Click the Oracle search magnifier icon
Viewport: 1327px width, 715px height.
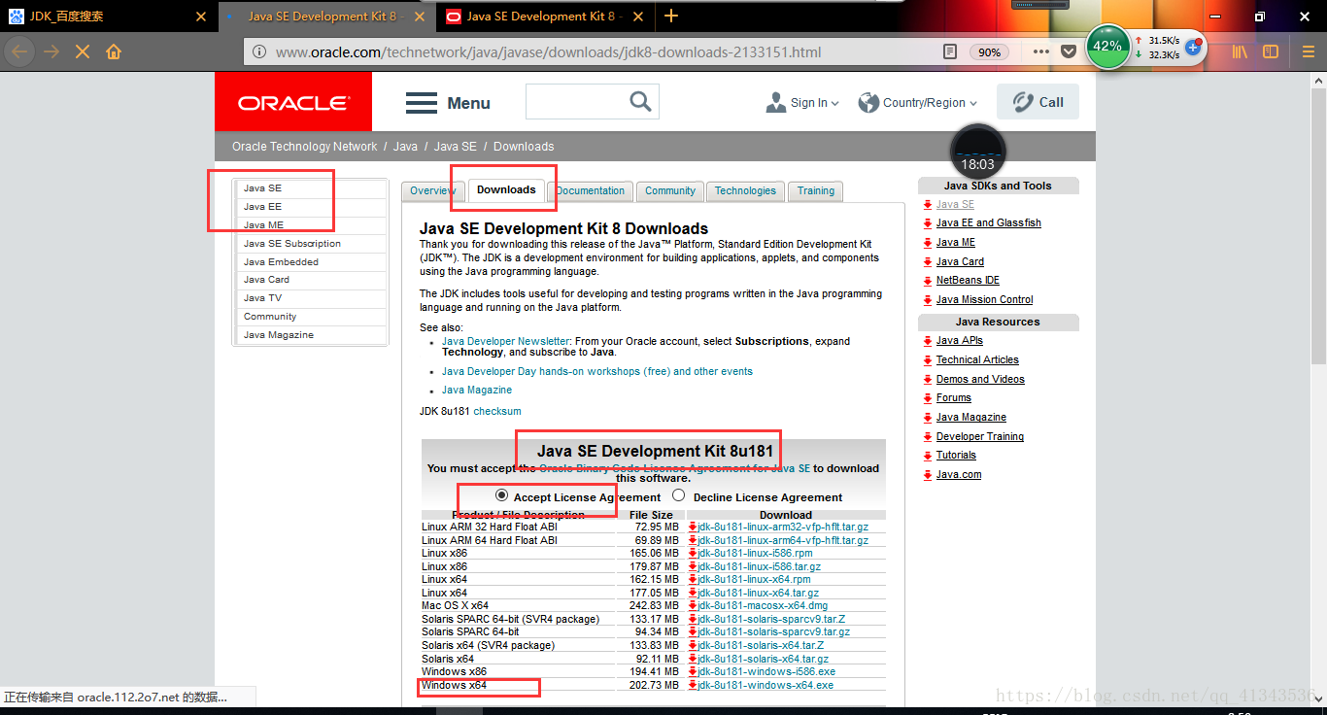(x=640, y=101)
